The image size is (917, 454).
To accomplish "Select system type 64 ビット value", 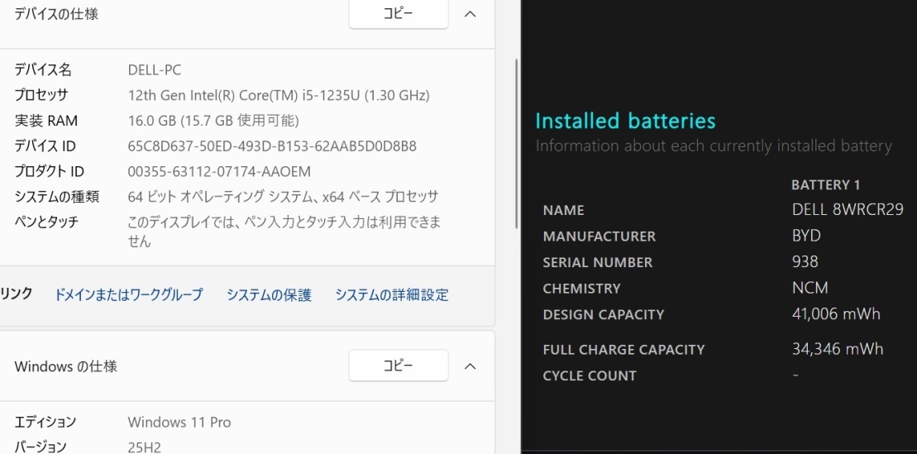I will tap(283, 197).
